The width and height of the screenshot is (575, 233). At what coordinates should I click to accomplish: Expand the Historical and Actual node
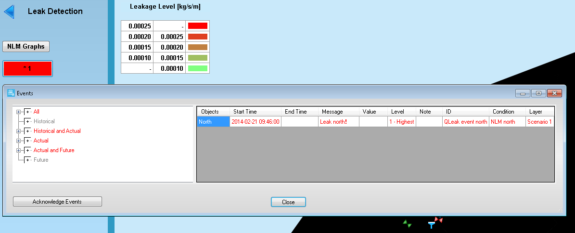point(19,131)
